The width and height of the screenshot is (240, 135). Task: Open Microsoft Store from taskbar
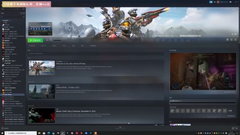[44, 133]
